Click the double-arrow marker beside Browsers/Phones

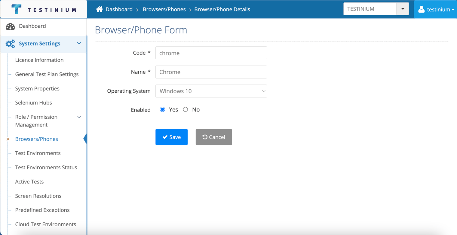pos(8,139)
